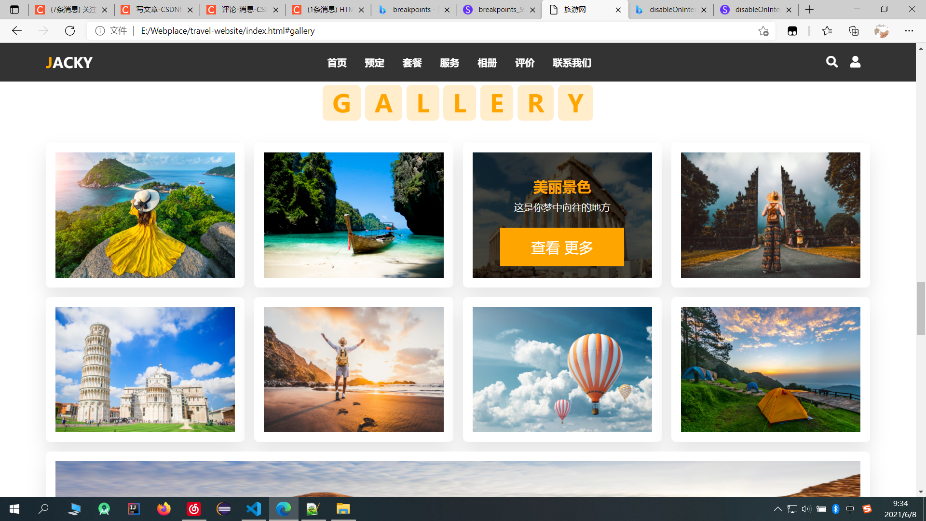Click the search magnifier icon in site header

[831, 62]
